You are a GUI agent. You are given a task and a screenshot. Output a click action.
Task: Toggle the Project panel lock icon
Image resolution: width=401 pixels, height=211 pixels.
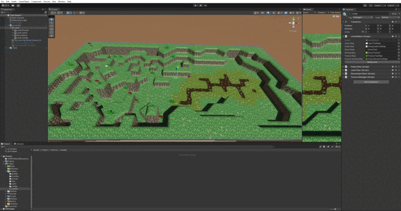point(337,144)
